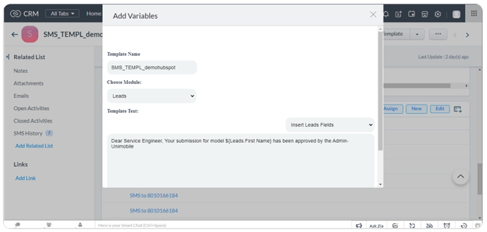Collapse the Related List sidebar panel
The width and height of the screenshot is (487, 232).
tap(8, 57)
